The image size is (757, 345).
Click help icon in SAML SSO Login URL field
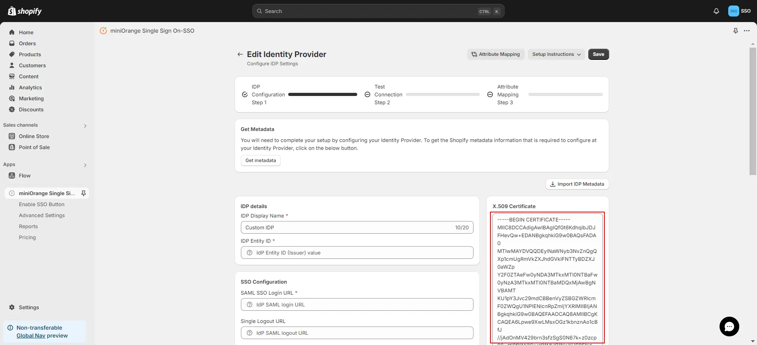(250, 304)
